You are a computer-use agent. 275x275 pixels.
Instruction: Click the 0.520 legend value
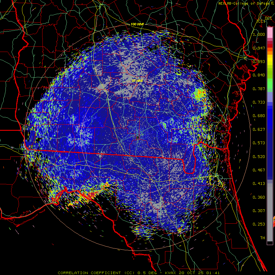tap(259, 157)
